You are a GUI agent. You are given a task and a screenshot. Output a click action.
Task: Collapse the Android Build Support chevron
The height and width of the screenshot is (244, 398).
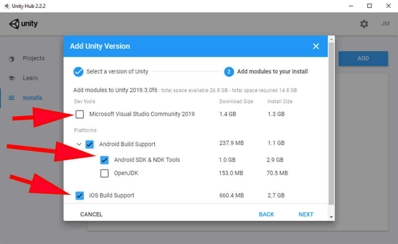(x=79, y=144)
